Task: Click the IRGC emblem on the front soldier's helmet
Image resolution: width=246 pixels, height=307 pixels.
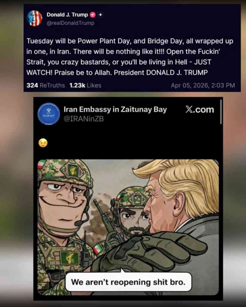Action: [x=73, y=170]
